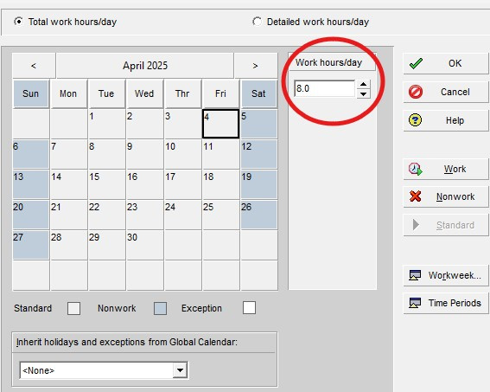Image resolution: width=490 pixels, height=392 pixels.
Task: Click the Workweek monitor icon
Action: [x=415, y=275]
